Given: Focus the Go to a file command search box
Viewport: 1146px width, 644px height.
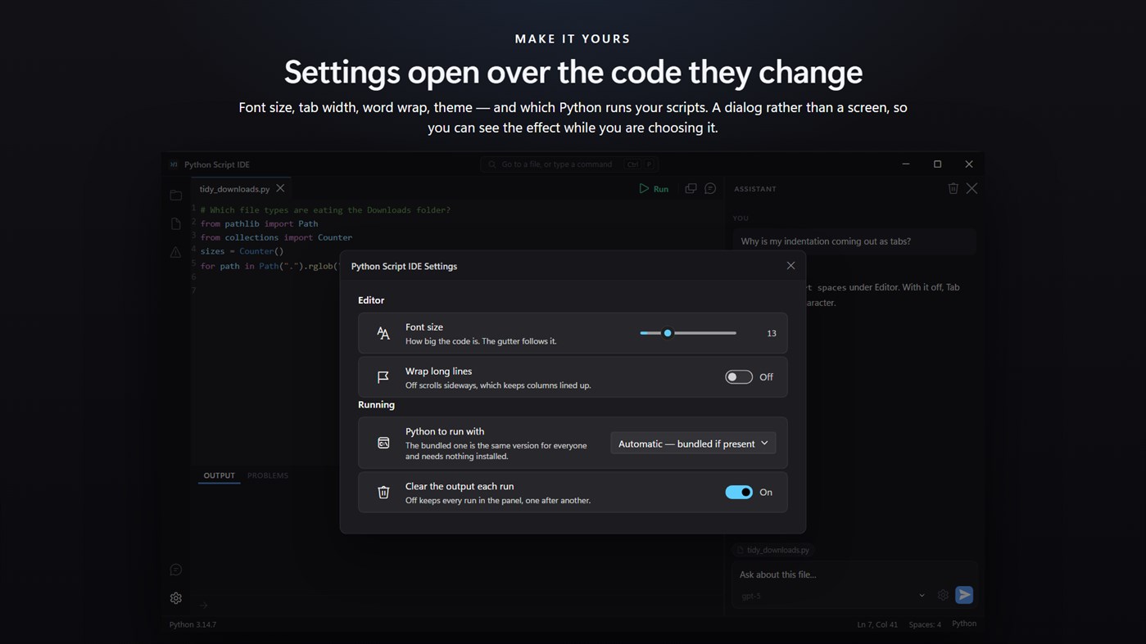Looking at the screenshot, I should click(x=569, y=164).
